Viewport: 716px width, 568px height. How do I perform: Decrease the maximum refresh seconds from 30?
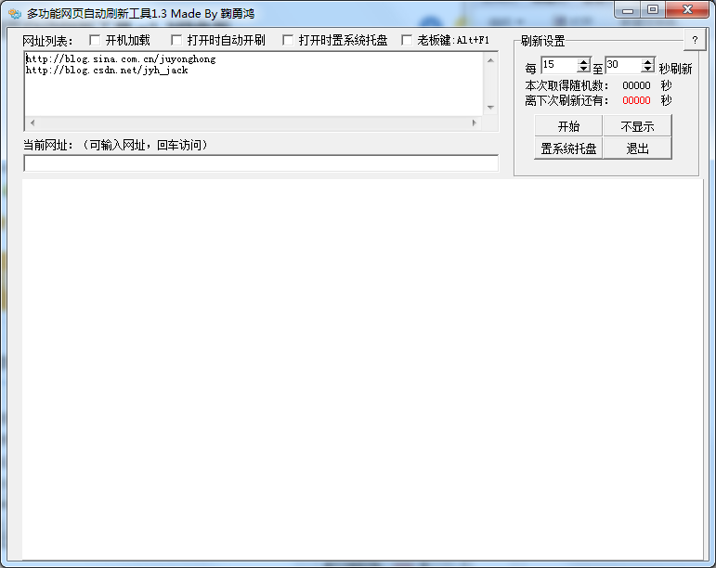pos(647,69)
